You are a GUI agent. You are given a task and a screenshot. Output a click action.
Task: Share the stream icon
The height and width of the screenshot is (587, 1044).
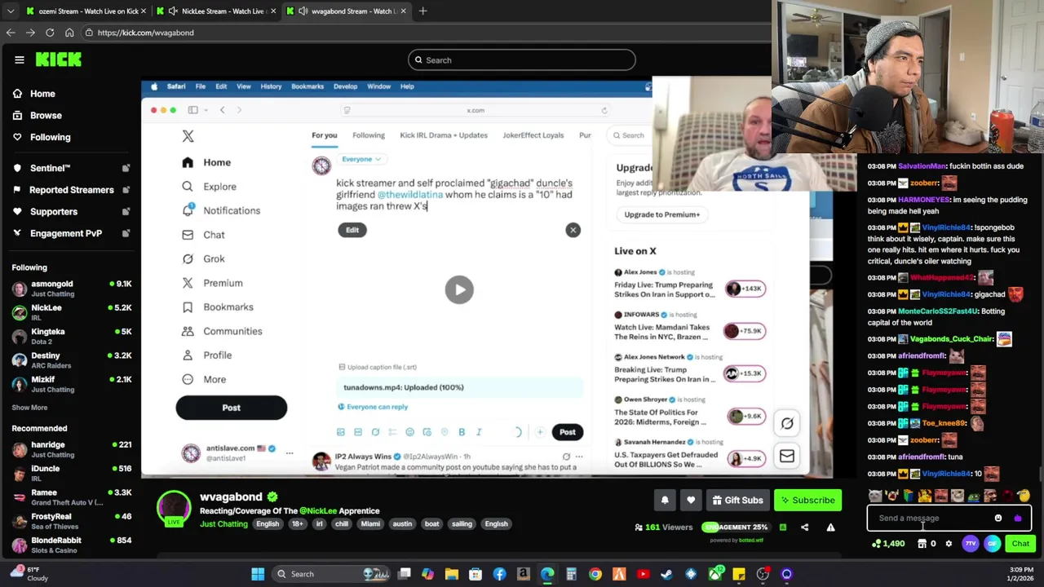(804, 527)
